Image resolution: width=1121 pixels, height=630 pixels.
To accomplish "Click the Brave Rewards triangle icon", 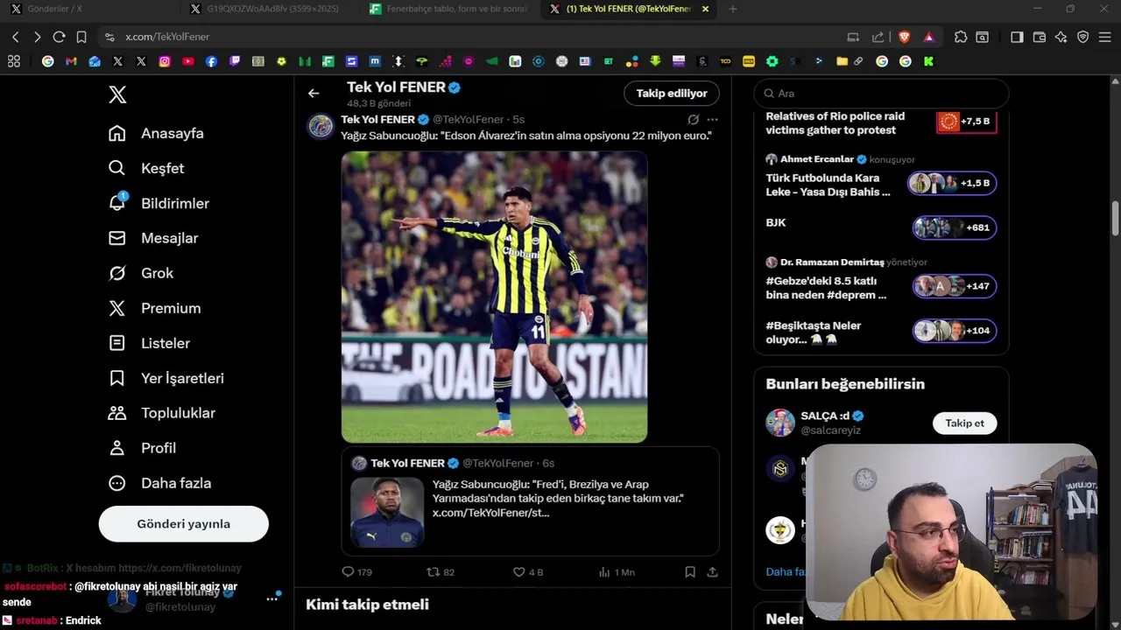I will (928, 37).
